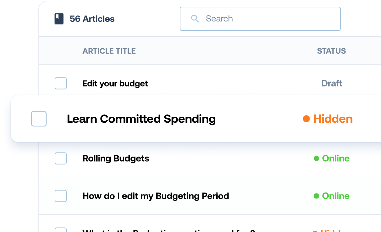Sort by the ARTICLE TITLE column header
Screen dimensions: 381x232
click(109, 51)
